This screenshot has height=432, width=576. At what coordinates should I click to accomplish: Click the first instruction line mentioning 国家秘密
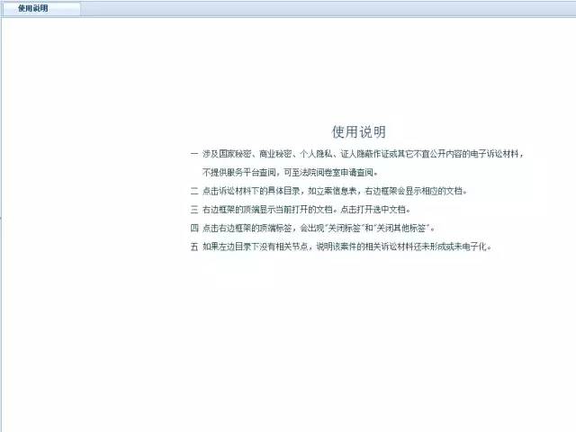click(x=360, y=154)
